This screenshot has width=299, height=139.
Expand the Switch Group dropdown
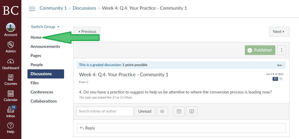pos(45,27)
